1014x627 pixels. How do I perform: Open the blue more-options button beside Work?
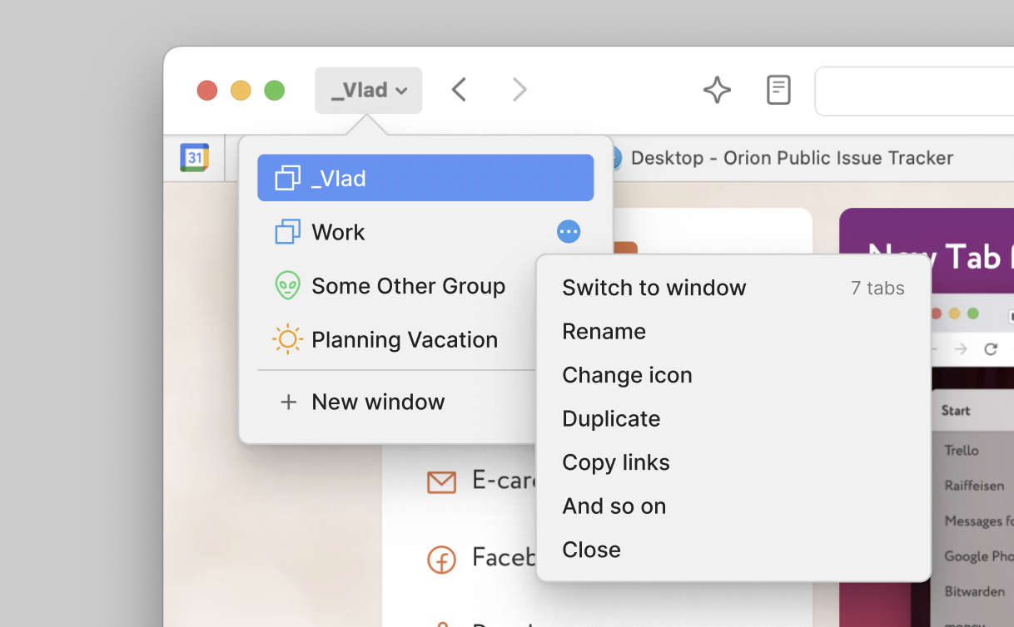point(569,232)
